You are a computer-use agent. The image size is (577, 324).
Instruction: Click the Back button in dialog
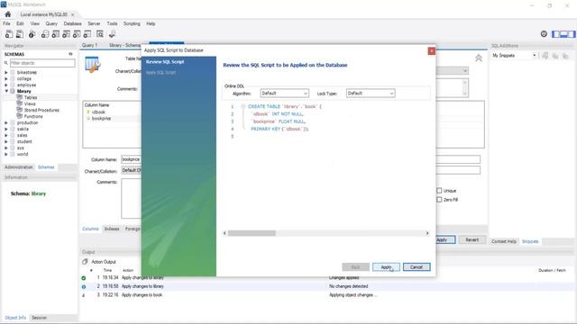pyautogui.click(x=355, y=267)
